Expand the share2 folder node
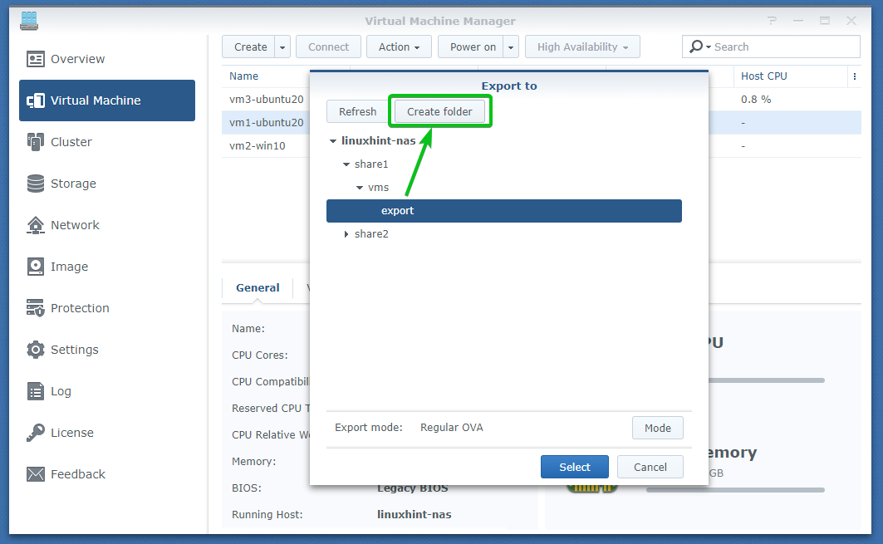This screenshot has width=883, height=544. point(346,234)
